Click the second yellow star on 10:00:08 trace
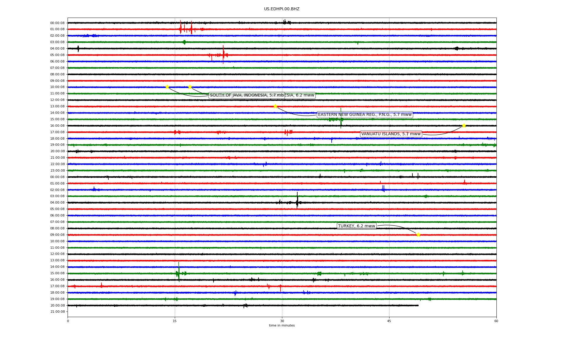This screenshot has width=564, height=352. click(x=190, y=87)
